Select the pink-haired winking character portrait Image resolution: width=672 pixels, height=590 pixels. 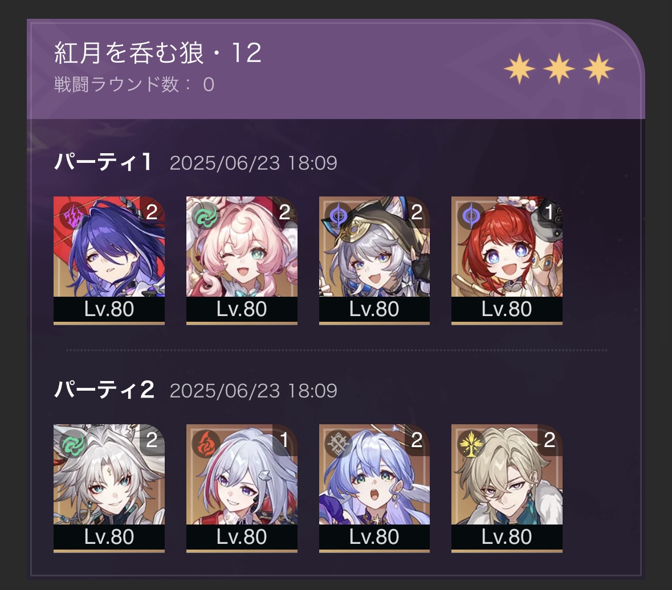(x=242, y=260)
